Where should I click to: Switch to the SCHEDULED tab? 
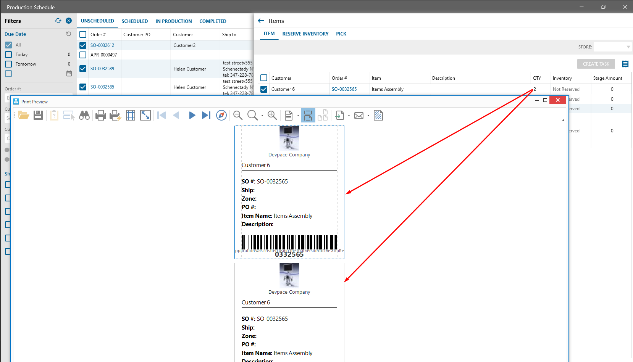click(x=134, y=21)
